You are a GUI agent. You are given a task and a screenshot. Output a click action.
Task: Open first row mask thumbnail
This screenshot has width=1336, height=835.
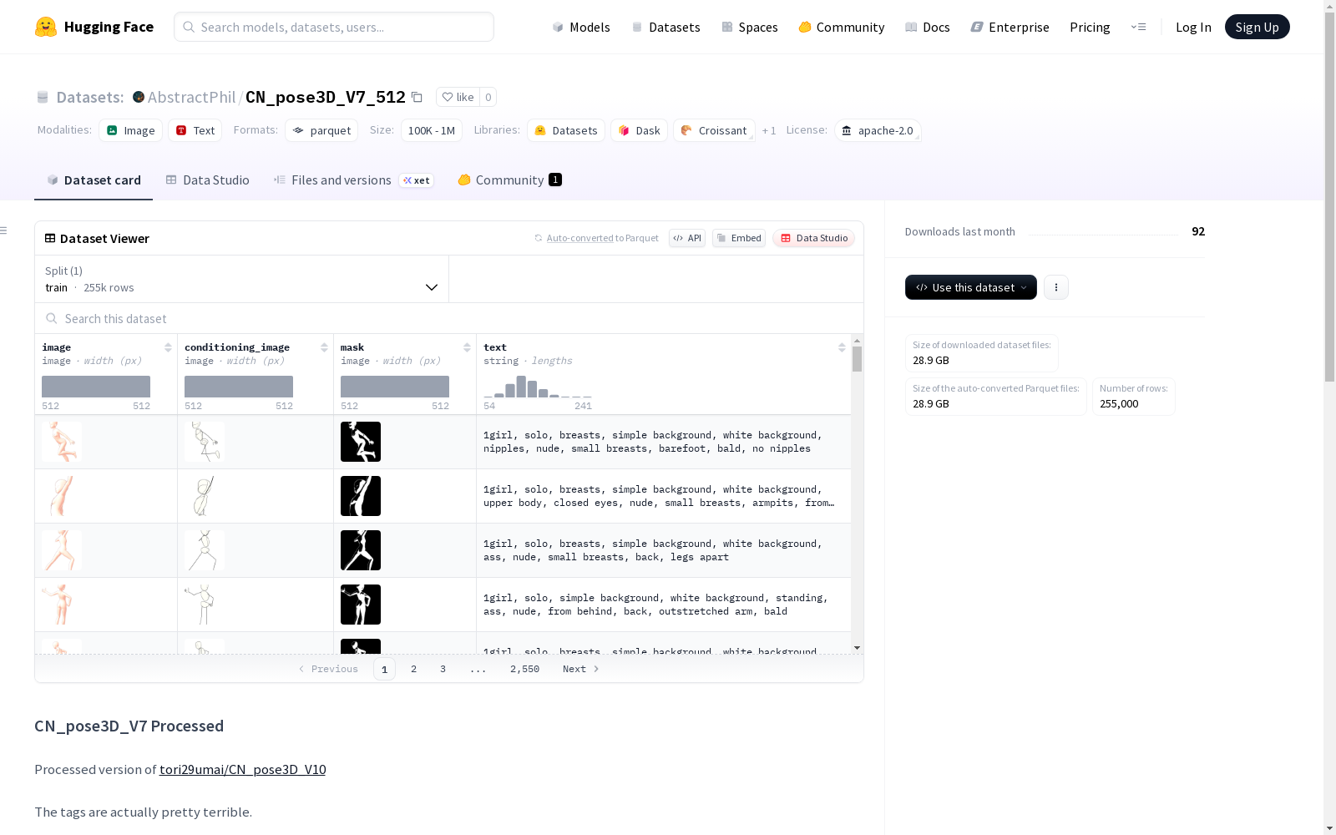(361, 442)
